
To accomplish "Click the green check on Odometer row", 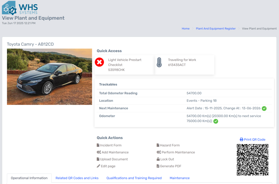I will pyautogui.click(x=216, y=121).
